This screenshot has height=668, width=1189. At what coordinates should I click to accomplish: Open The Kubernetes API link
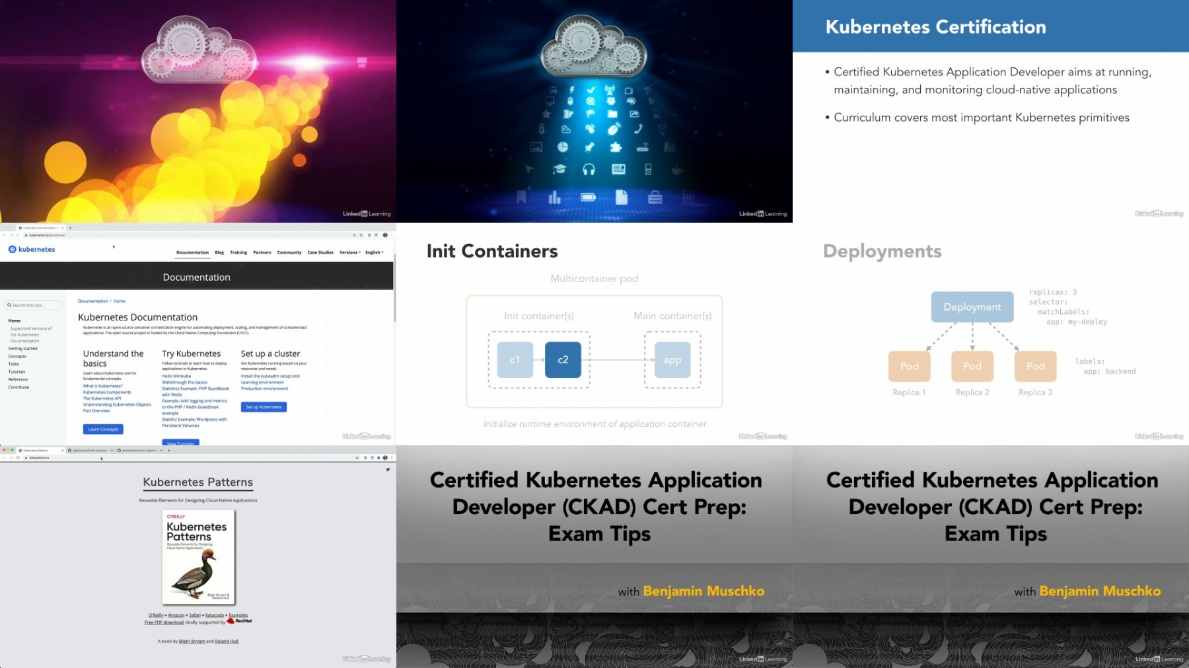click(x=102, y=398)
